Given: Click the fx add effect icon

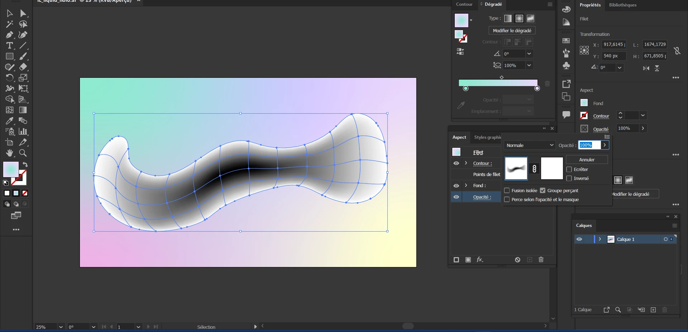Looking at the screenshot, I should tap(480, 260).
